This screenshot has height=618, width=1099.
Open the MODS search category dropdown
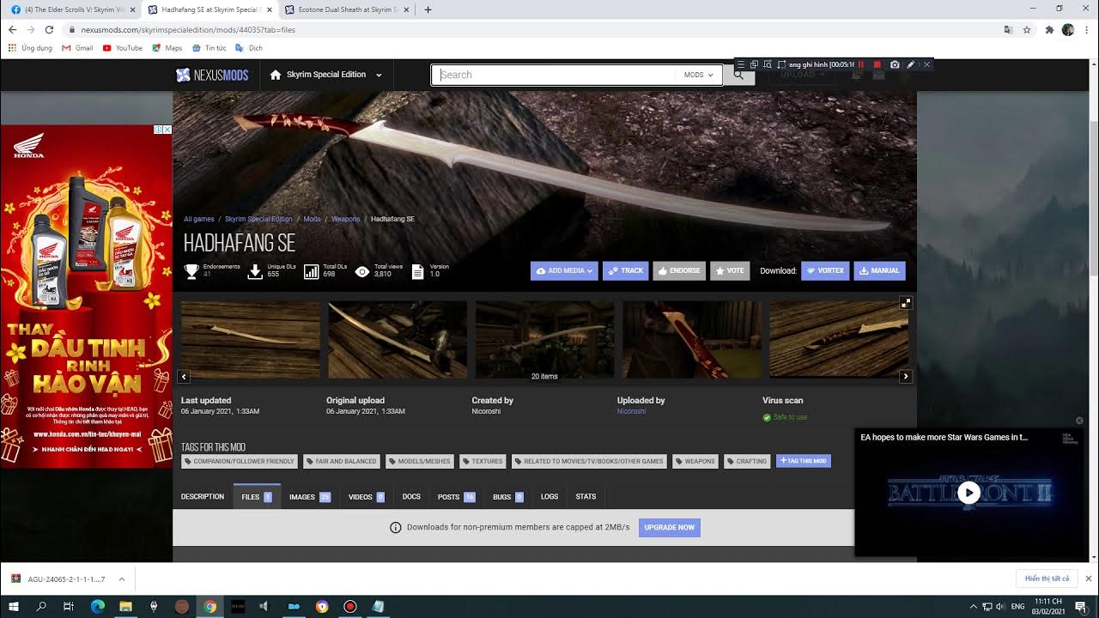click(698, 75)
